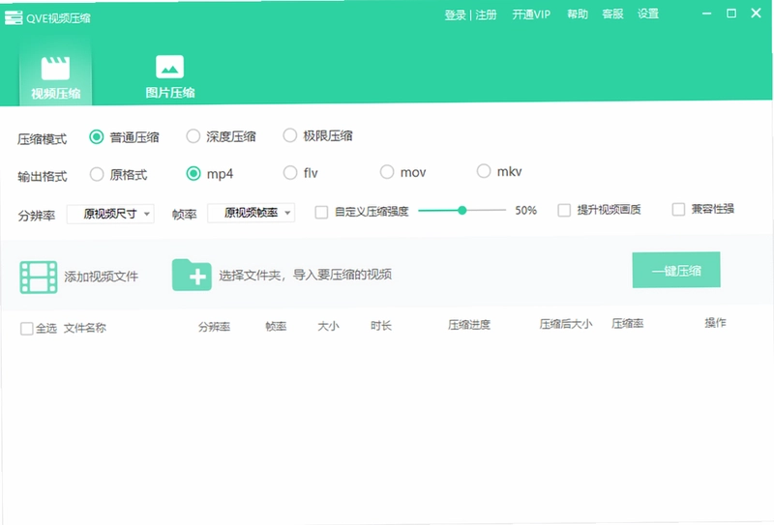Viewport: 774px width, 525px height.
Task: Click 开通VIP in the title bar
Action: (x=531, y=15)
